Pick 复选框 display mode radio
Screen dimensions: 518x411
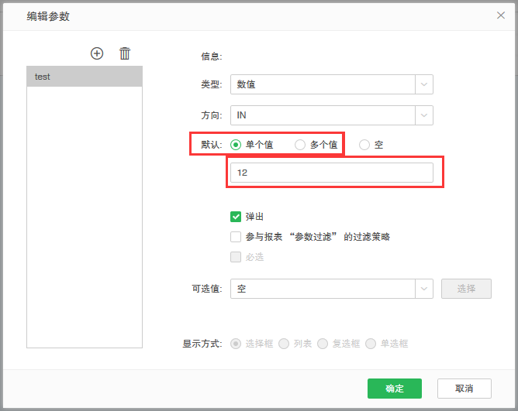pyautogui.click(x=323, y=344)
